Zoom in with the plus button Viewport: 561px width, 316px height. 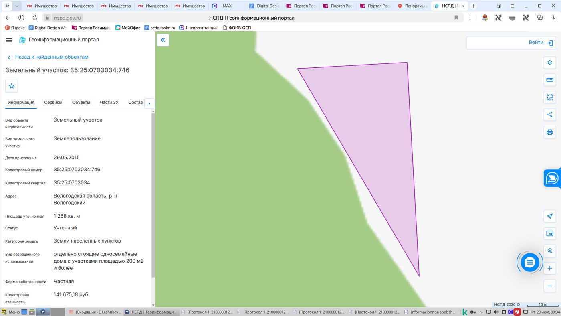coord(550,268)
